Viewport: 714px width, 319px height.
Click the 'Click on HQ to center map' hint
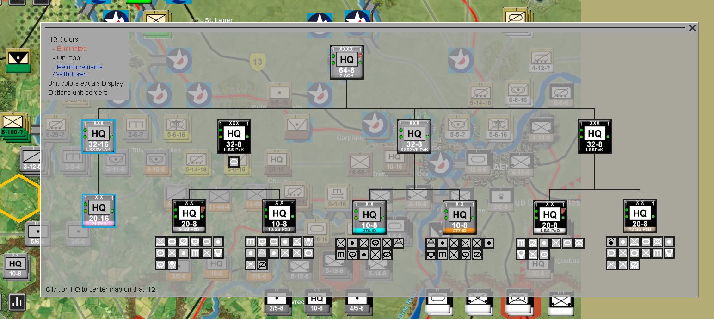[x=101, y=290]
